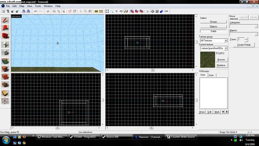Open the Texture group dropdown
Image resolution: width=259 pixels, height=146 pixels.
[226, 41]
